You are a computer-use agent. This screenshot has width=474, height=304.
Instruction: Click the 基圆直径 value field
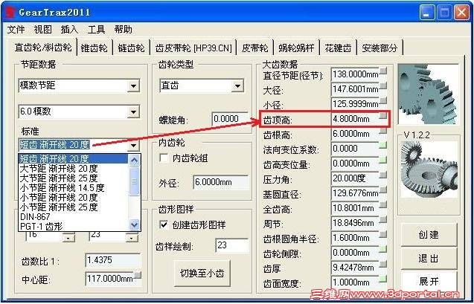[355, 193]
